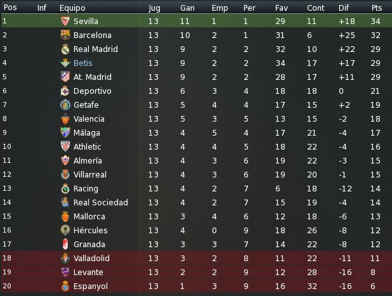Click the Granada club crest icon
The width and height of the screenshot is (392, 296).
tap(65, 244)
